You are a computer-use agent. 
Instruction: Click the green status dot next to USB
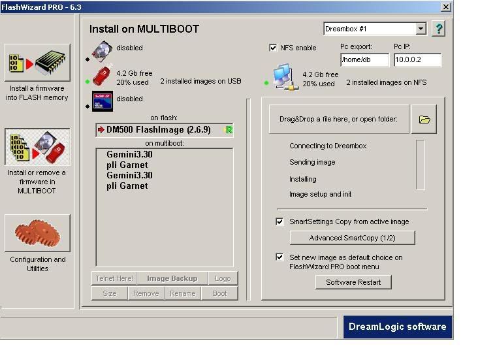pyautogui.click(x=88, y=82)
